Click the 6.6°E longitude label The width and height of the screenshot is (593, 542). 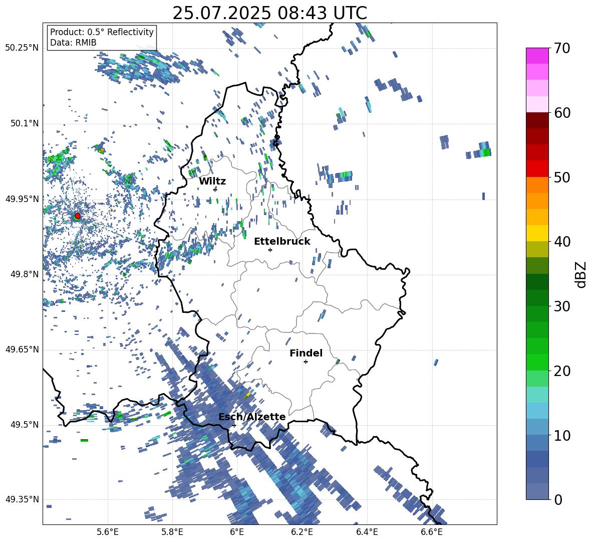click(432, 532)
